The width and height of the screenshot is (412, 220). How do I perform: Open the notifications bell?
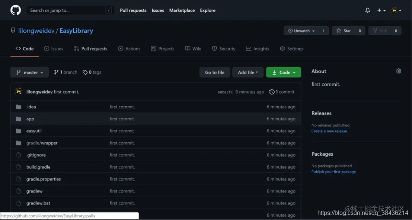click(368, 10)
